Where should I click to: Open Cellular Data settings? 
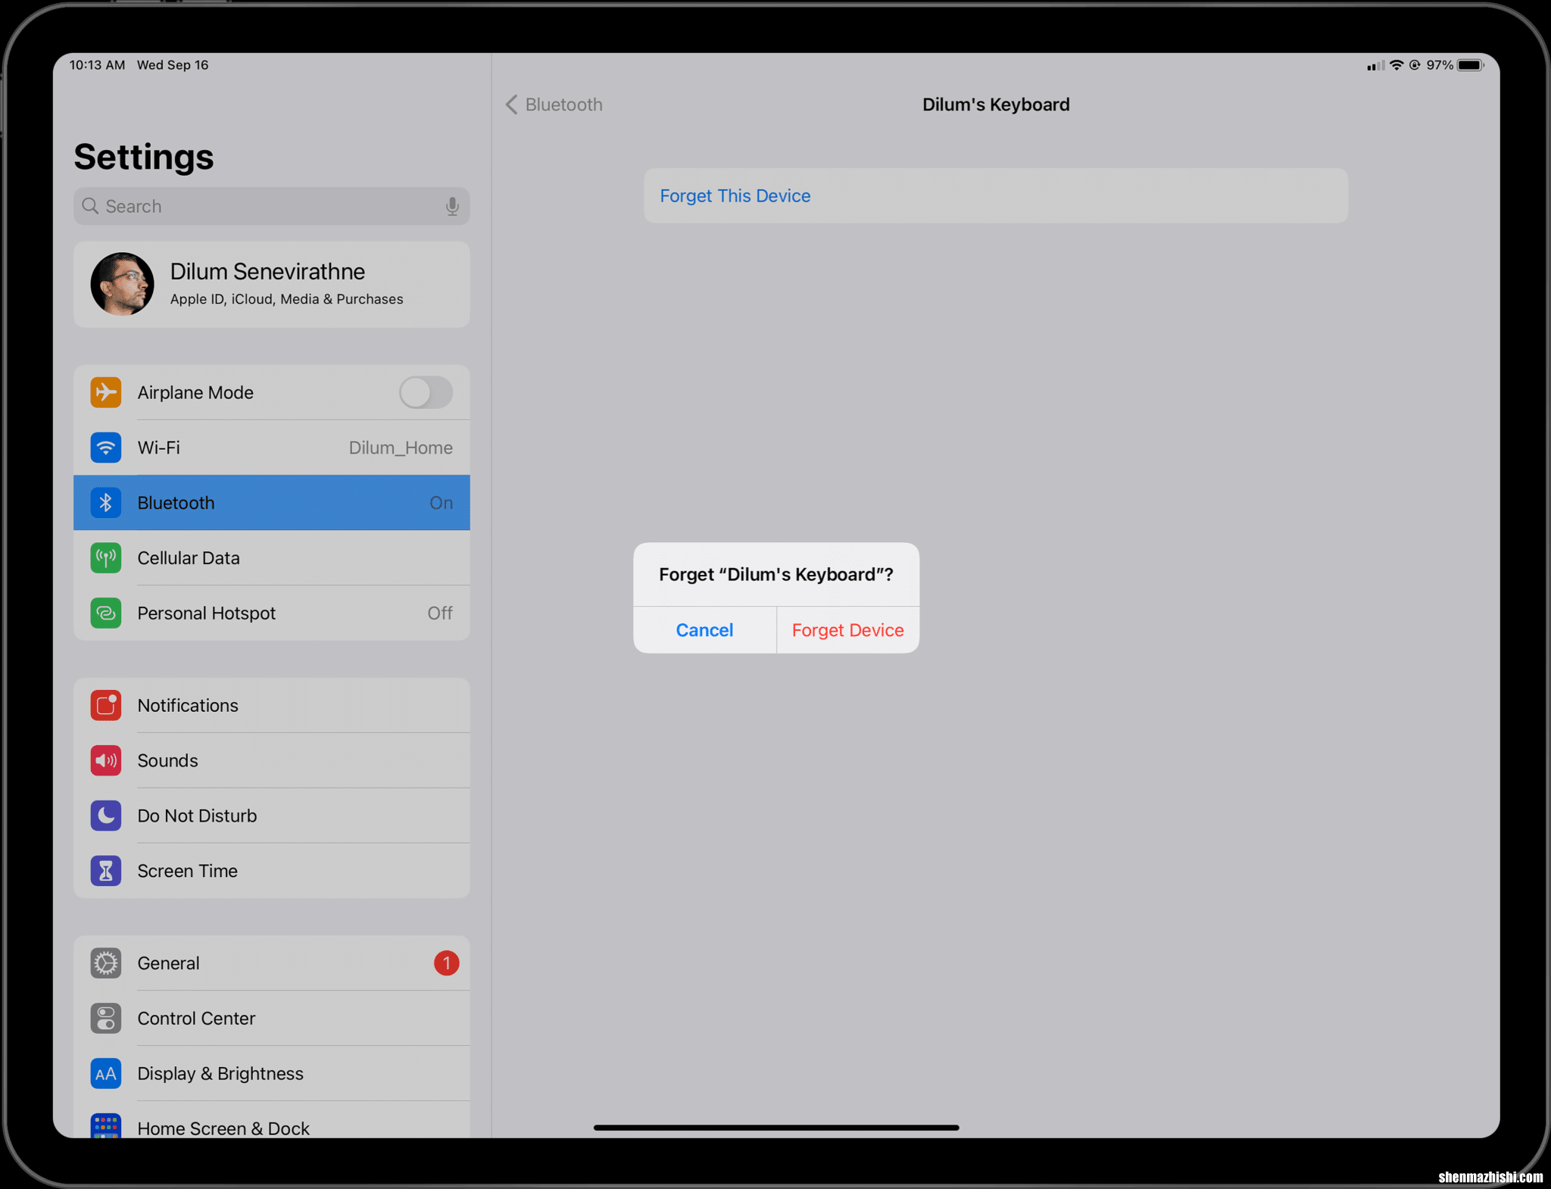pos(272,558)
